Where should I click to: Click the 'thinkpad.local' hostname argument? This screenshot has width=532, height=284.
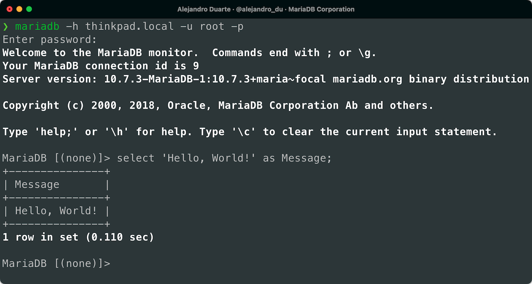[x=129, y=27]
